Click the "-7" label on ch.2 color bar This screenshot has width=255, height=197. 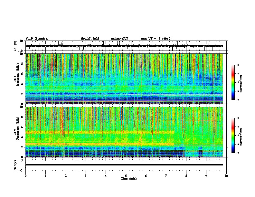tap(238, 153)
